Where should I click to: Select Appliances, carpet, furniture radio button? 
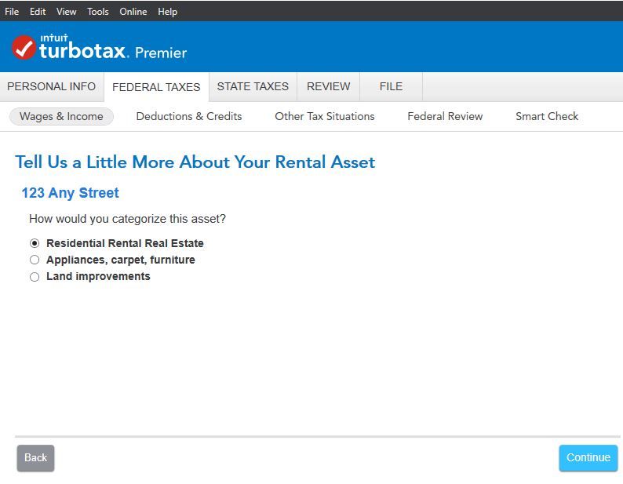point(35,260)
